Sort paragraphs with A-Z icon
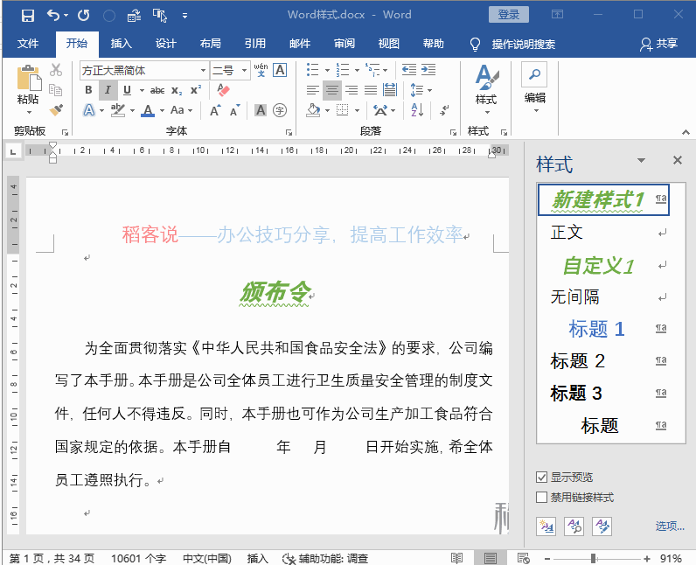696x565 pixels. coord(417,110)
